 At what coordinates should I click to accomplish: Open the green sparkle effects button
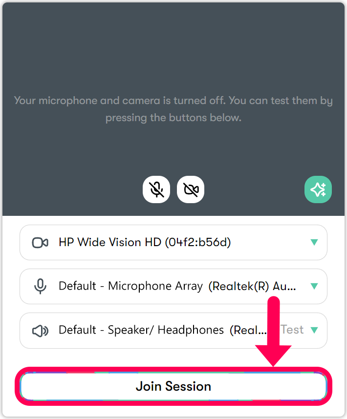318,189
